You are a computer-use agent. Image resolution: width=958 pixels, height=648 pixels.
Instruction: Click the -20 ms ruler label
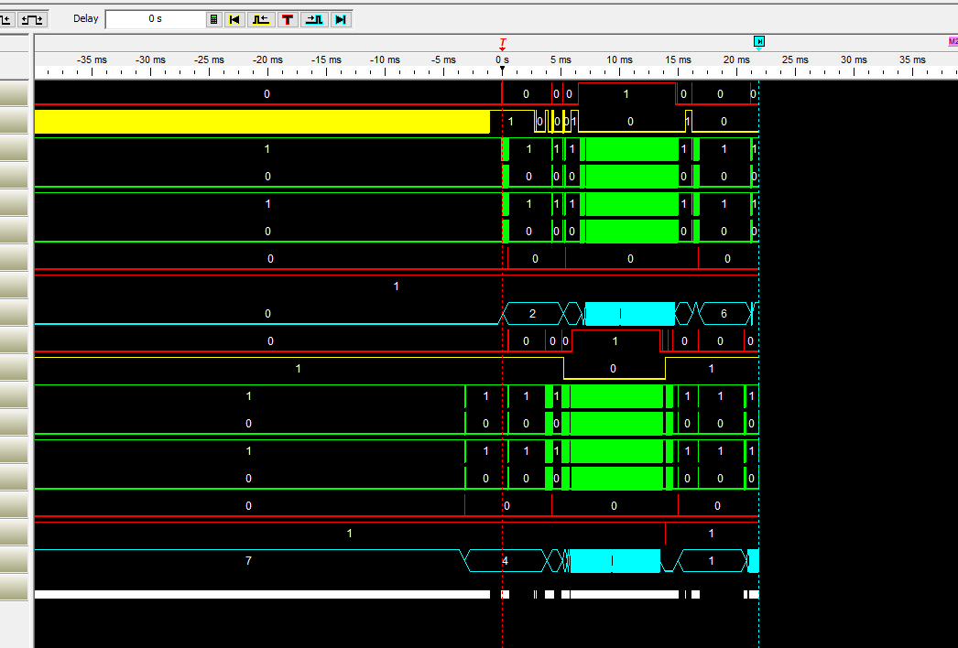point(267,59)
